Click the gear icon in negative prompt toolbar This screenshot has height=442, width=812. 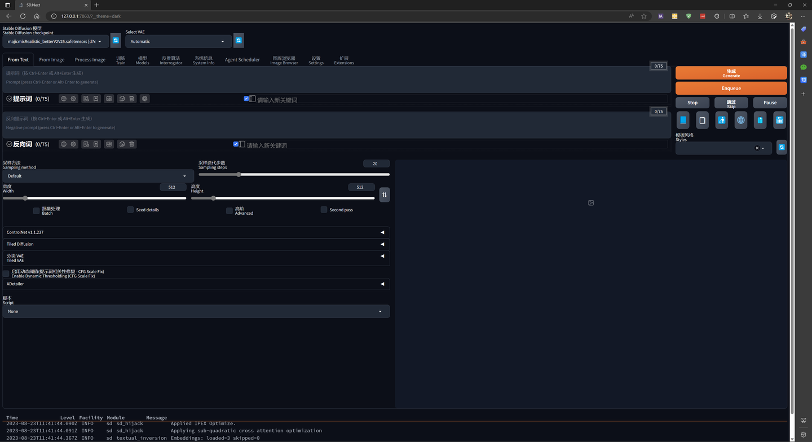[x=73, y=144]
